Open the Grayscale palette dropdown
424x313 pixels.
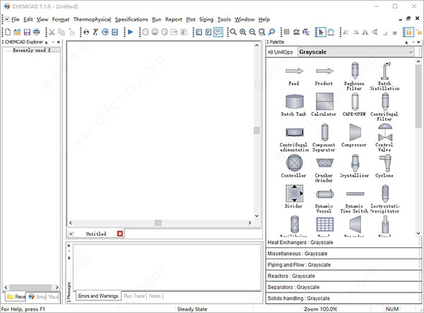[x=411, y=52]
